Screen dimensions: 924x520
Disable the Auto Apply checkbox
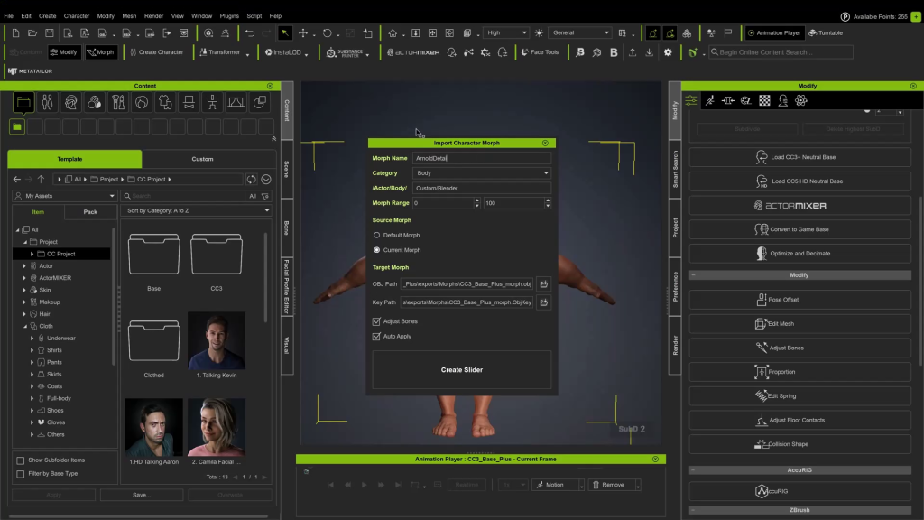(376, 337)
